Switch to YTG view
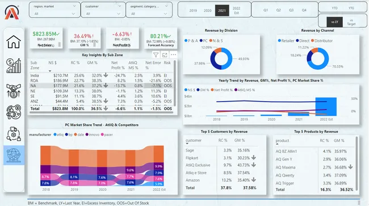The width and height of the screenshot is (369, 206). point(351,8)
